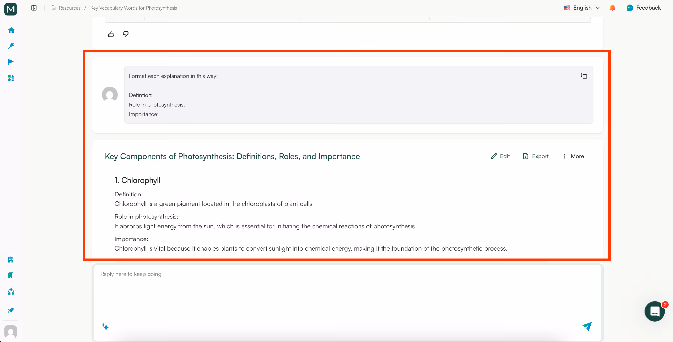Open the book icon in the sidebar

click(11, 275)
